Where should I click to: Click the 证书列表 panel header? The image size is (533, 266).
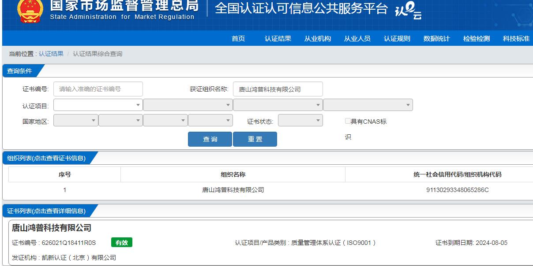(47, 211)
